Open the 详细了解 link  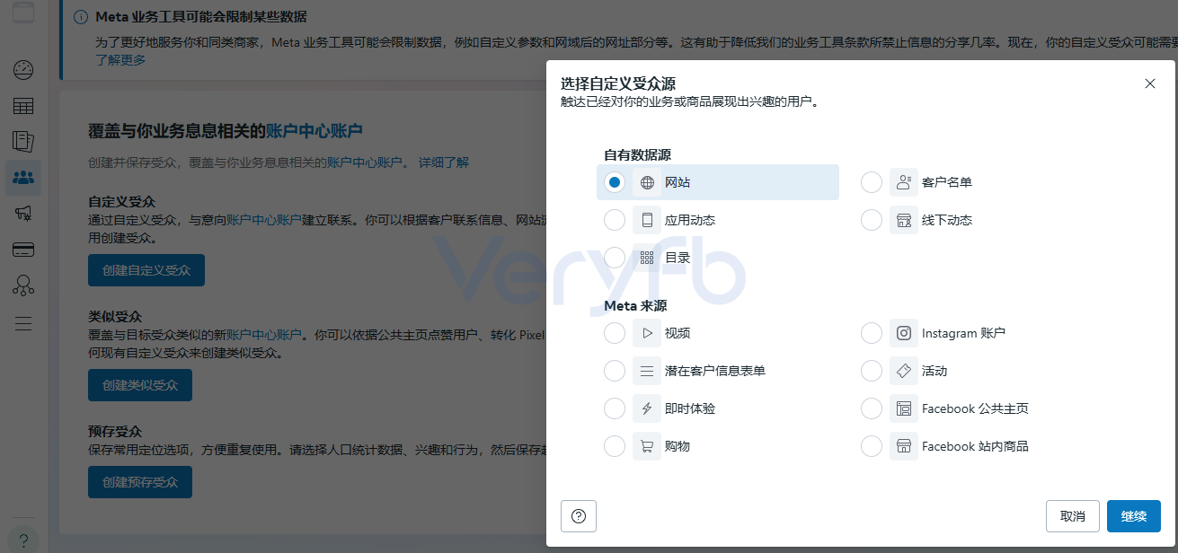(444, 162)
